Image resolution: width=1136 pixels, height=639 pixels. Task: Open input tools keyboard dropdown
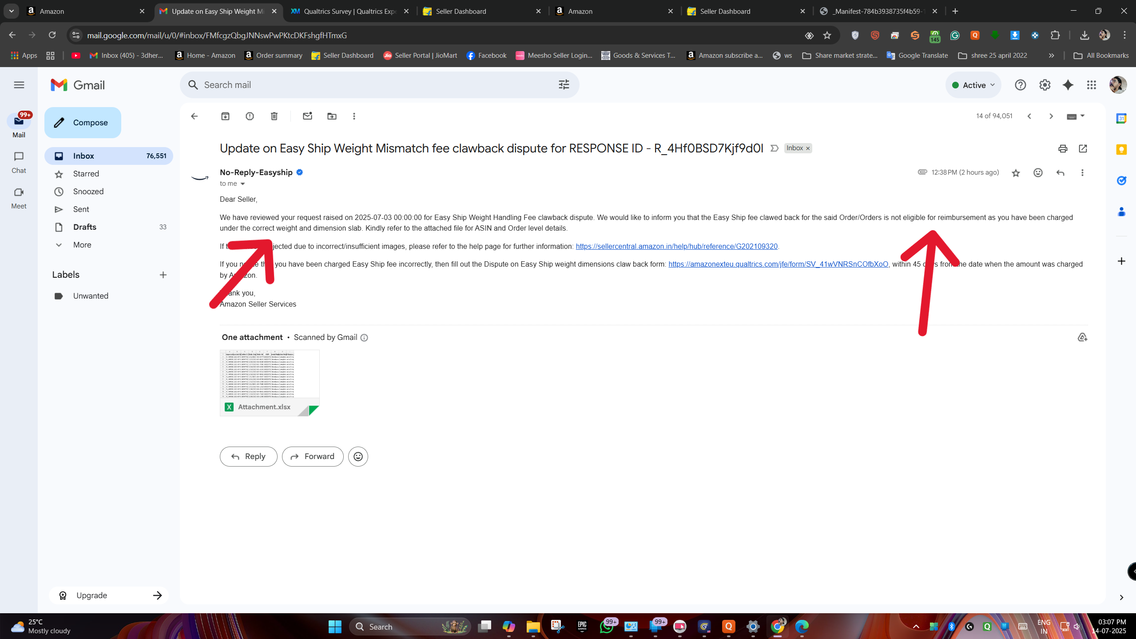(x=1076, y=116)
